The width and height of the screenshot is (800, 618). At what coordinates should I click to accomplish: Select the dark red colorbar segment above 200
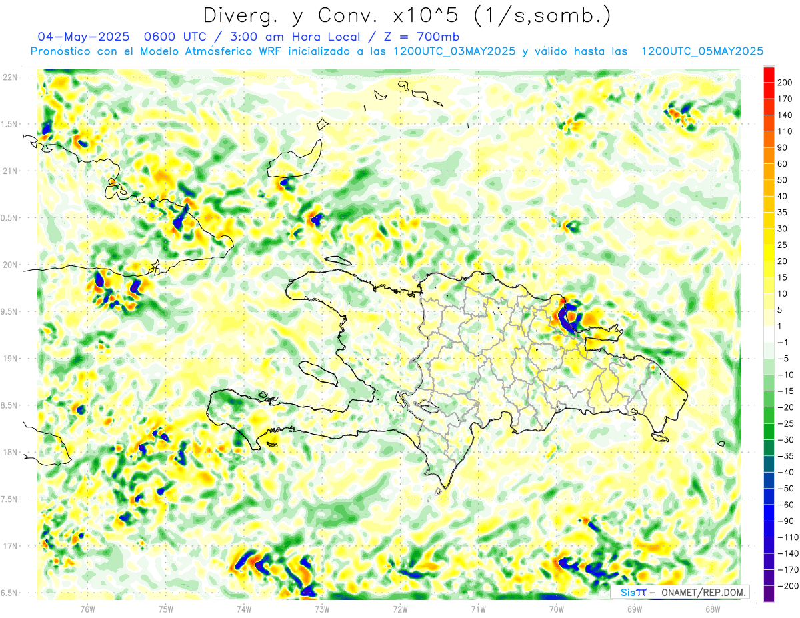(769, 75)
